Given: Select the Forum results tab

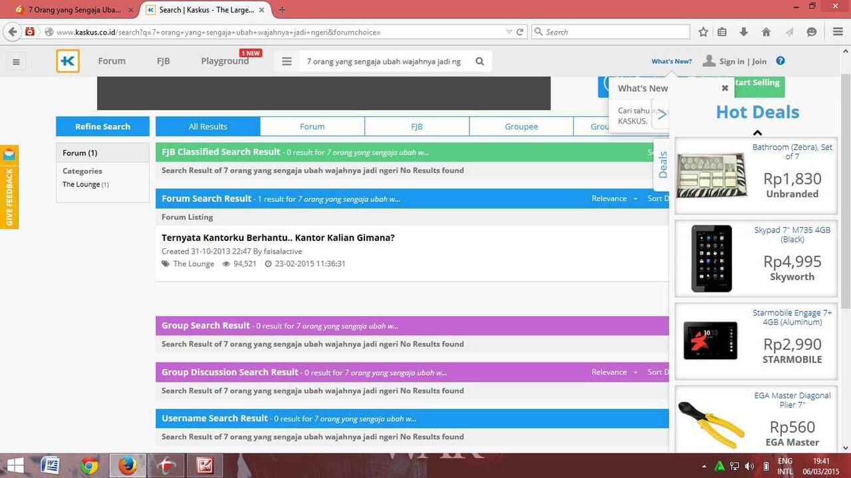Looking at the screenshot, I should point(312,126).
